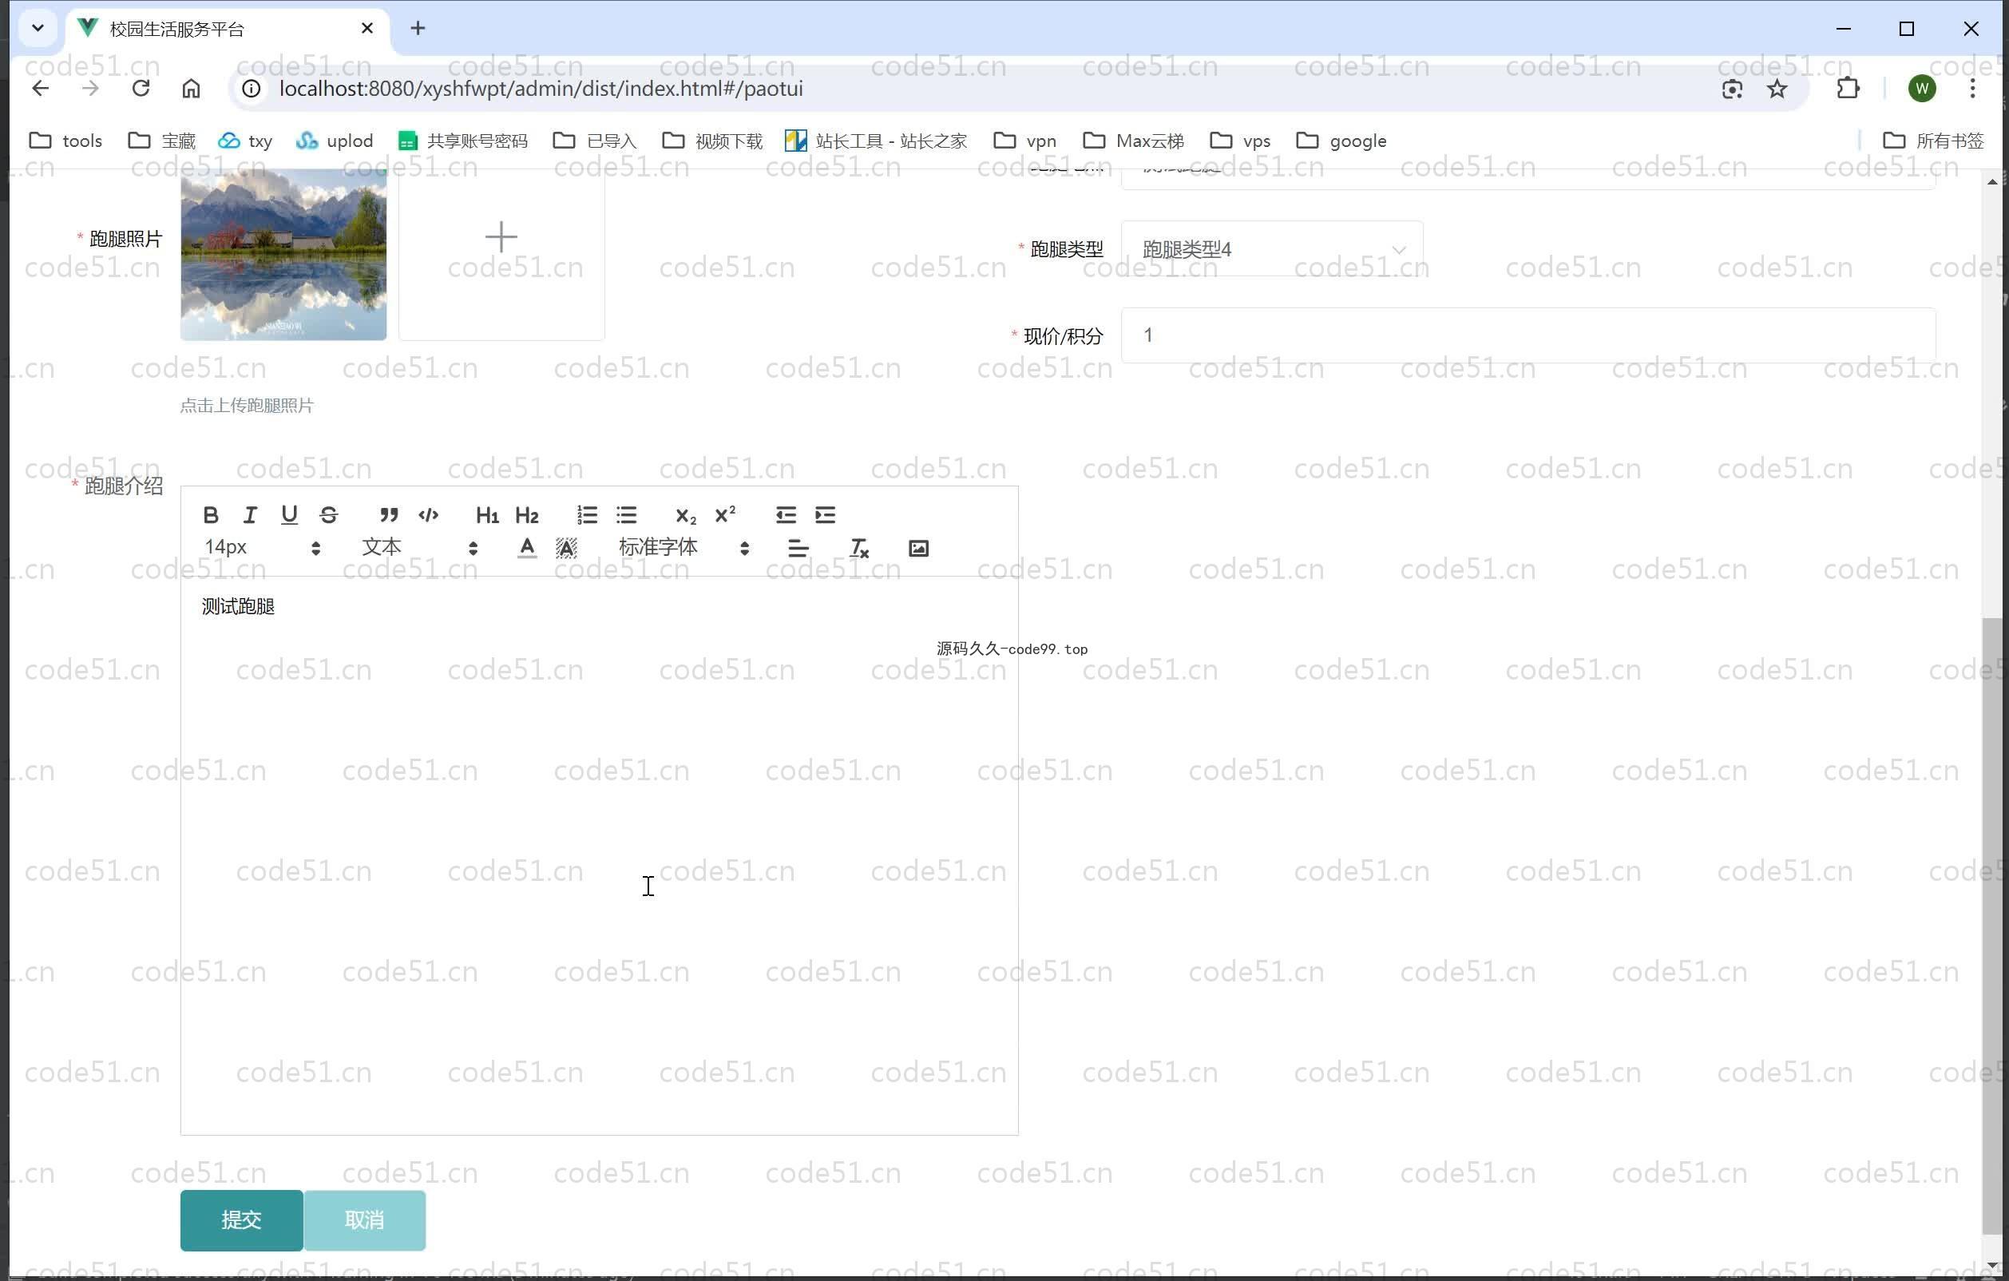This screenshot has height=1281, width=2009.
Task: Apply superscript formatting
Action: coord(726,515)
